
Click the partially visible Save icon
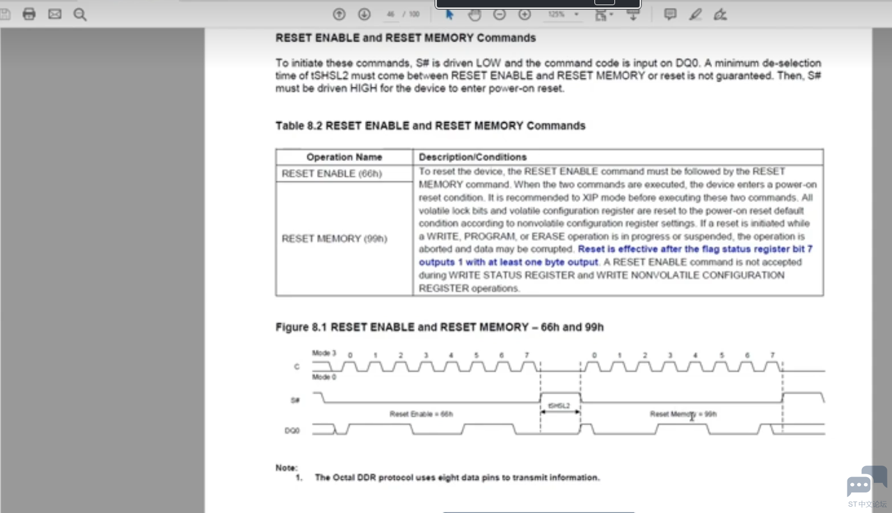[5, 14]
